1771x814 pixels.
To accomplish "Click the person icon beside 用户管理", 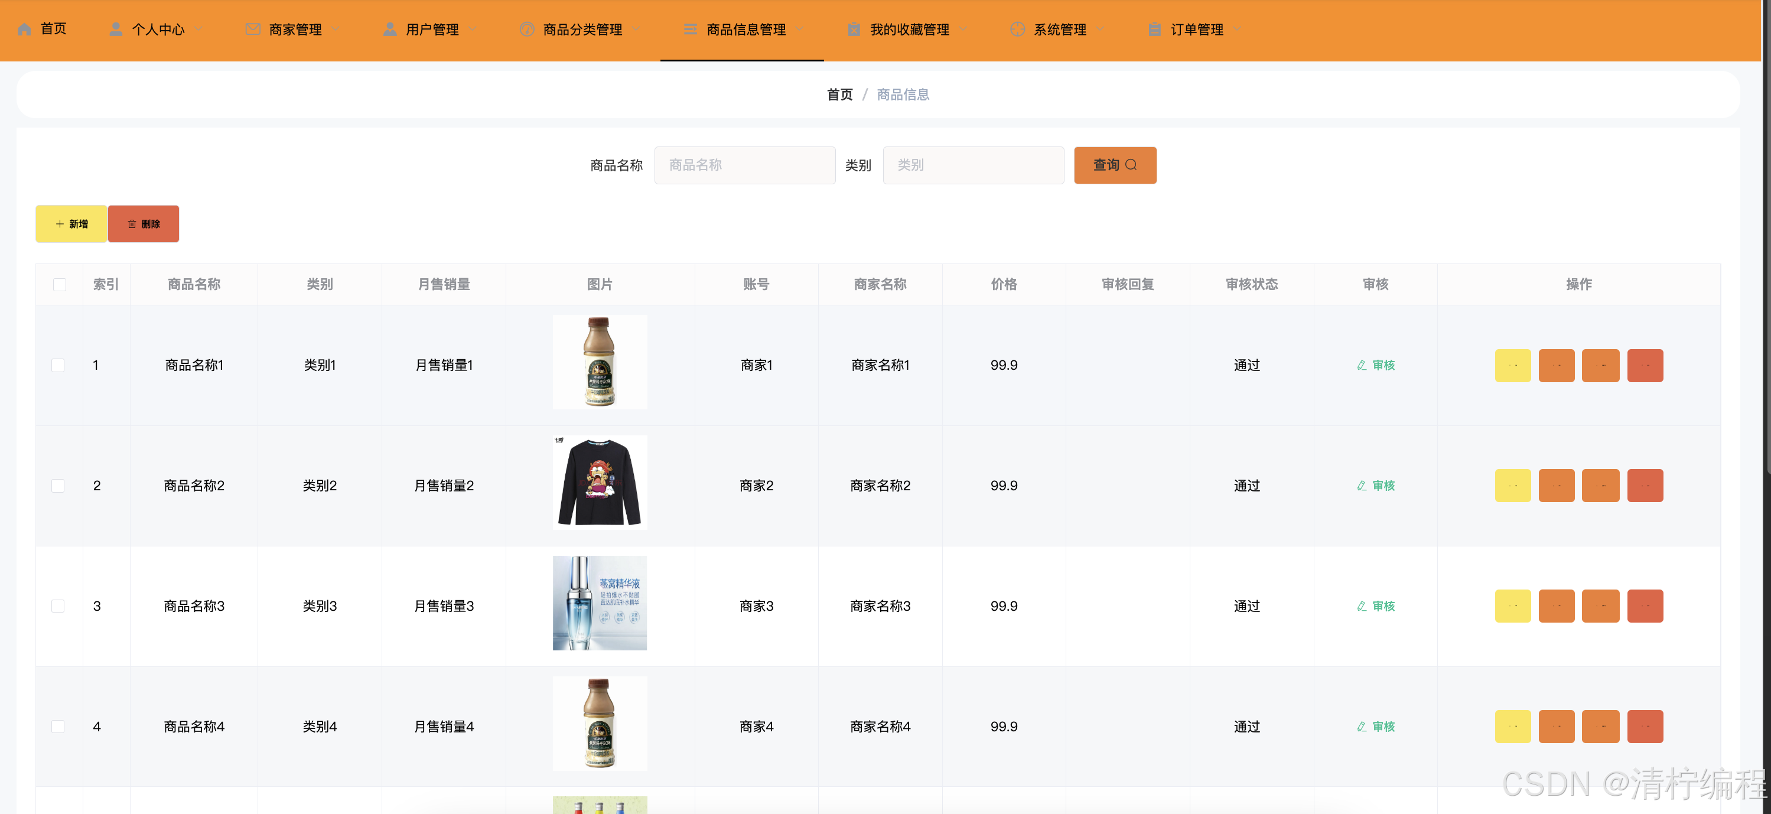I will pos(390,30).
